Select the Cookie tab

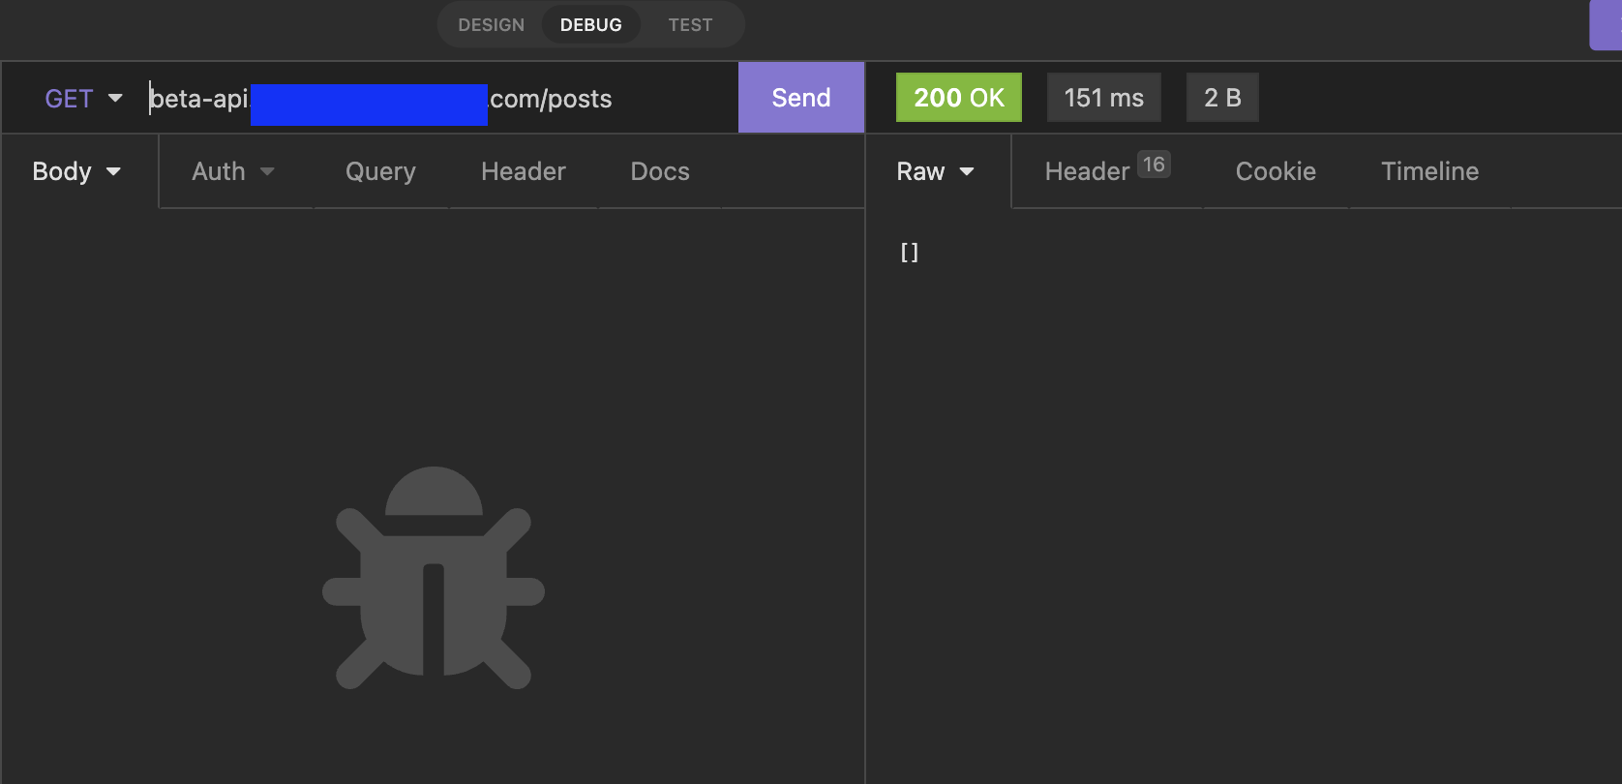[1276, 171]
